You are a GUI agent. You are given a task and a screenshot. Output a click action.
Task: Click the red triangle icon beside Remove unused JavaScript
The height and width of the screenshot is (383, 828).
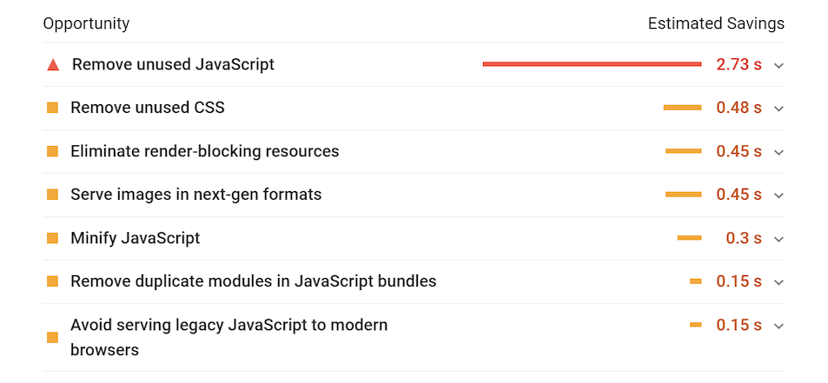(53, 64)
